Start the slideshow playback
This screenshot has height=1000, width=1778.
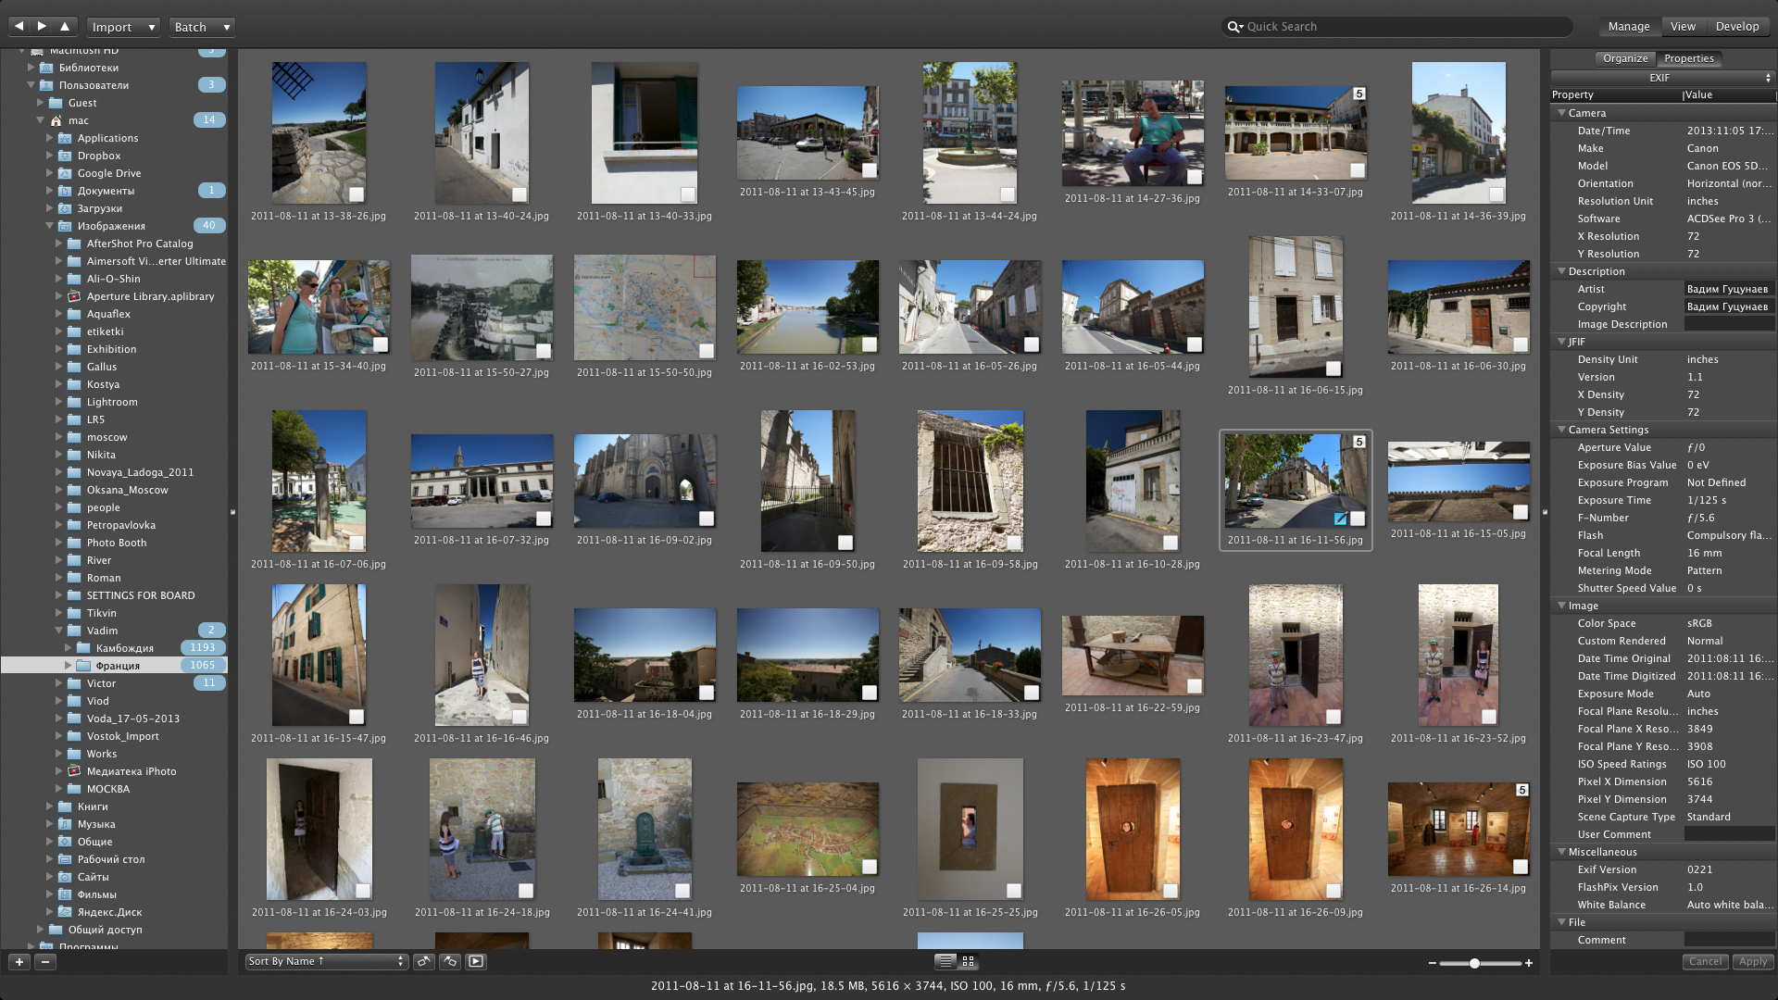tap(476, 961)
